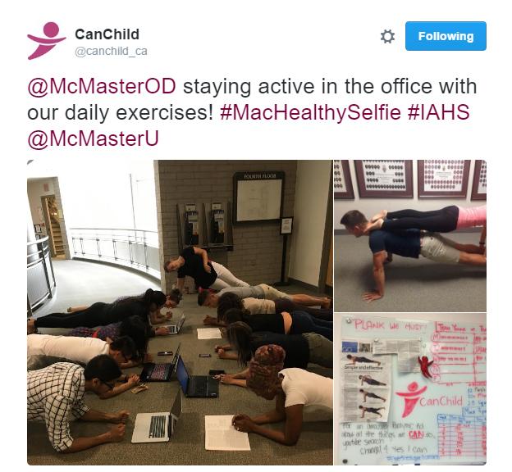Click the wall payphones in the group photo
The image size is (512, 472).
pyautogui.click(x=204, y=225)
